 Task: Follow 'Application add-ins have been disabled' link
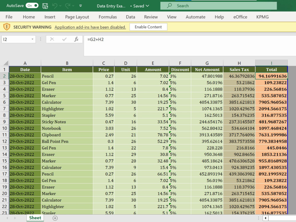(90, 27)
